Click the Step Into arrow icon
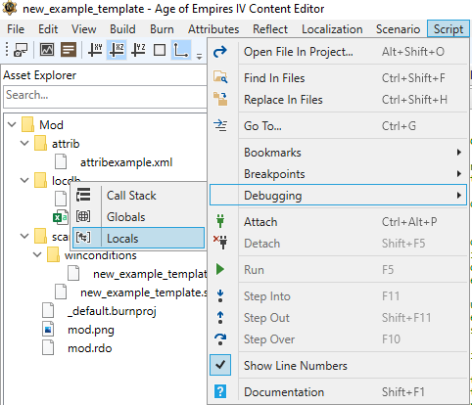Screen dimensions: 472x405 pyautogui.click(x=220, y=295)
